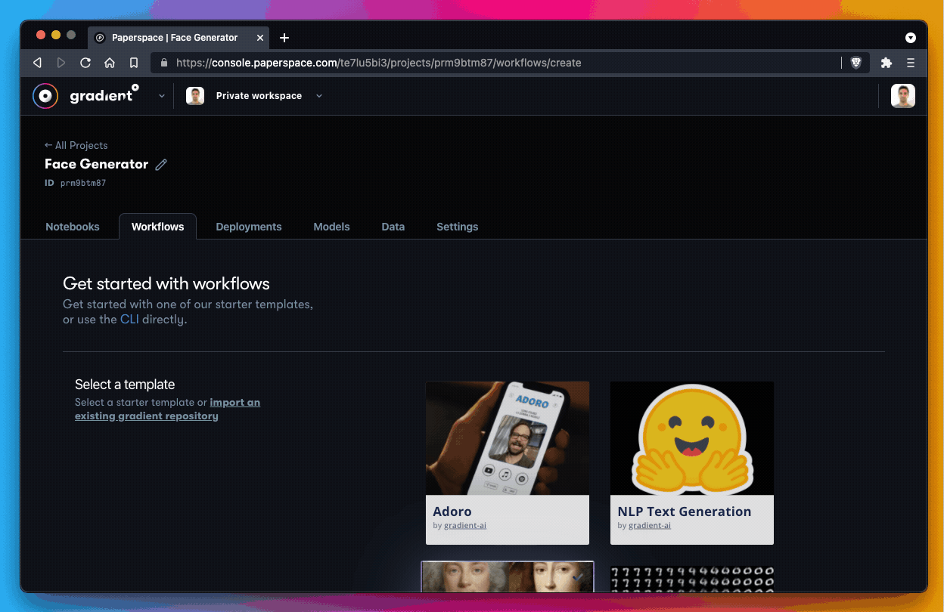The image size is (944, 612).
Task: Open the user profile avatar menu
Action: 903,96
